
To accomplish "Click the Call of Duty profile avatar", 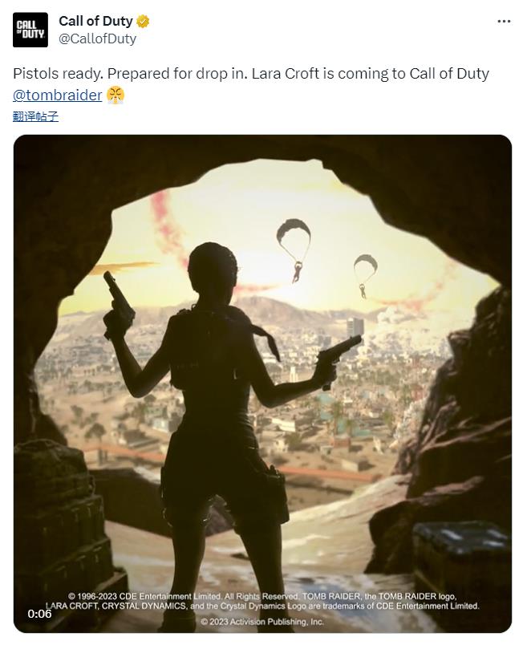I will click(30, 30).
